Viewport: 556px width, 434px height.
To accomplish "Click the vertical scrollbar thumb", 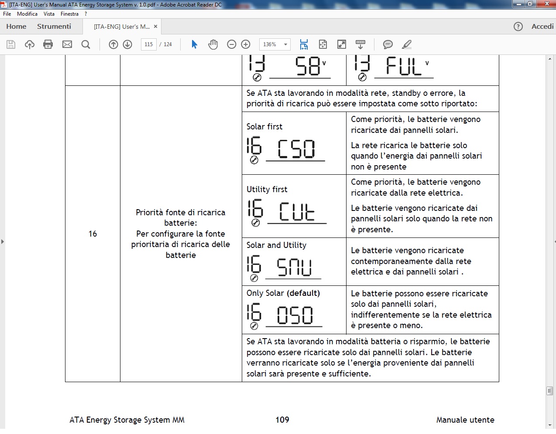I will click(549, 391).
